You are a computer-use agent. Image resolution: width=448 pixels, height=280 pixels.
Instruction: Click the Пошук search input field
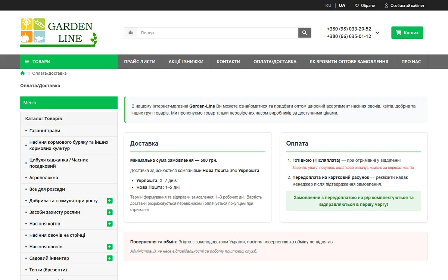point(218,33)
